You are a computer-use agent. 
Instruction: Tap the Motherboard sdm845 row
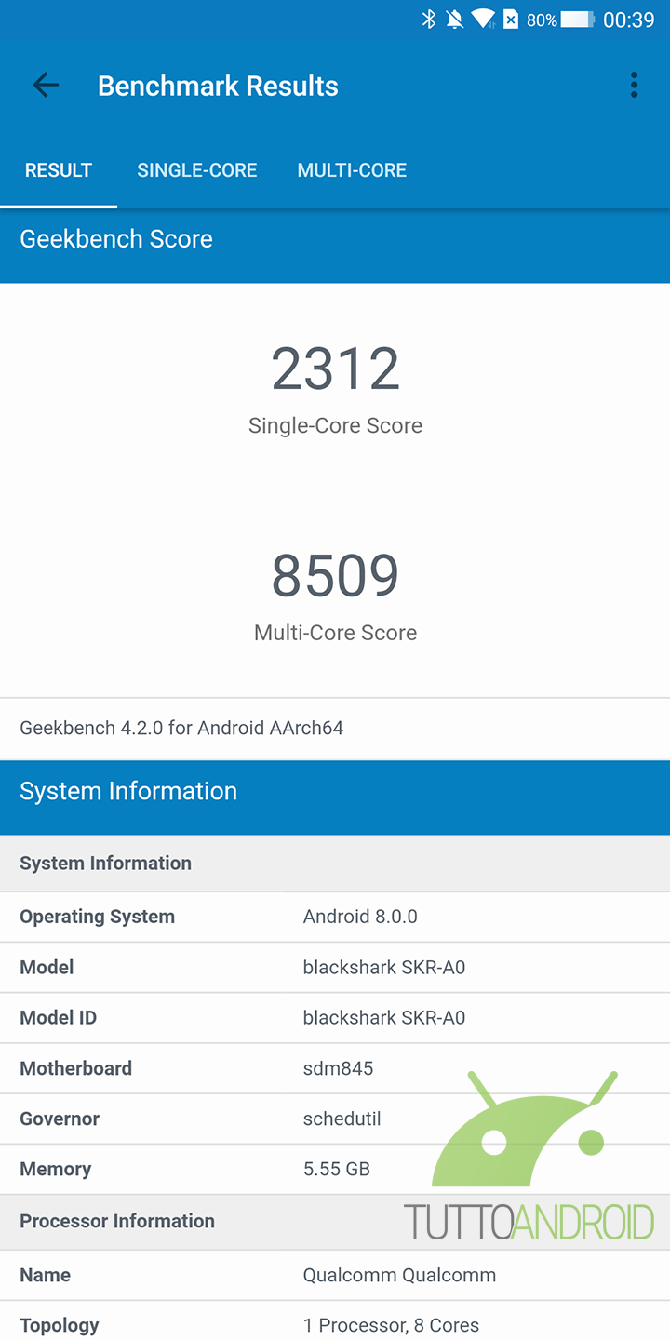pos(335,1068)
